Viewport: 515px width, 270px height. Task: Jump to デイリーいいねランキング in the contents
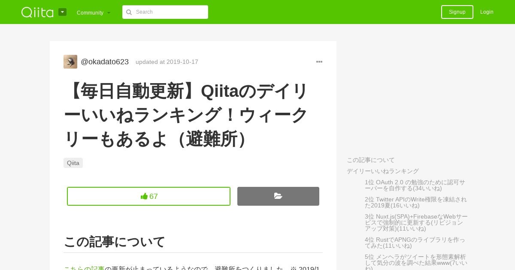coord(383,171)
